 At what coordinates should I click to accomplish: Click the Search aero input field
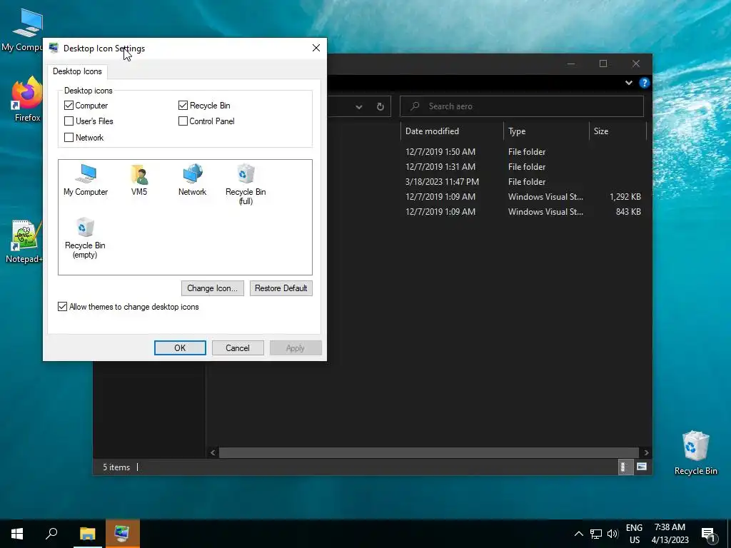pyautogui.click(x=522, y=106)
